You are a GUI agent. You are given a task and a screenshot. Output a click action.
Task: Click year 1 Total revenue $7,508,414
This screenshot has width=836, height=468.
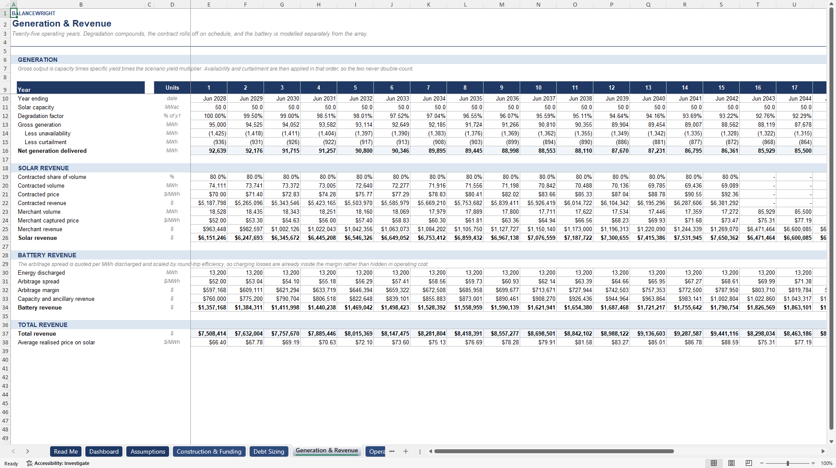pos(209,334)
